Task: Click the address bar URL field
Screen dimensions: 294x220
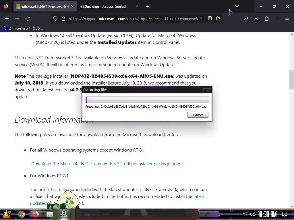Action: point(136,19)
